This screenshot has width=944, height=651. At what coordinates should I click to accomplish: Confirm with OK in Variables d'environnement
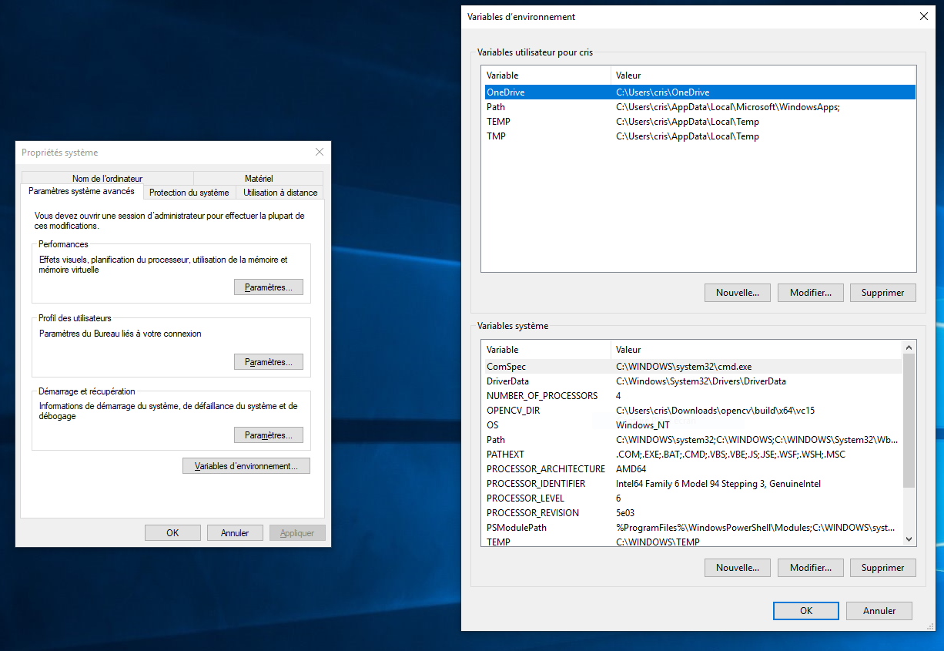tap(806, 611)
